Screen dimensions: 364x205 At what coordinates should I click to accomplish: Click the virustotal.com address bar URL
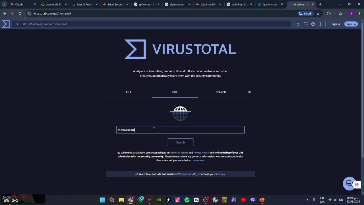pos(52,13)
